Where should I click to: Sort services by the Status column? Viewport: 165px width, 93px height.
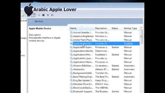pyautogui.click(x=117, y=28)
